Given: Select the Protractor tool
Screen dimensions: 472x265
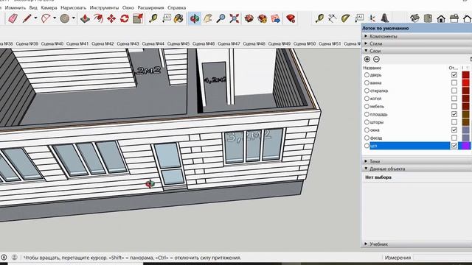Looking at the screenshot, I should pyautogui.click(x=346, y=18).
